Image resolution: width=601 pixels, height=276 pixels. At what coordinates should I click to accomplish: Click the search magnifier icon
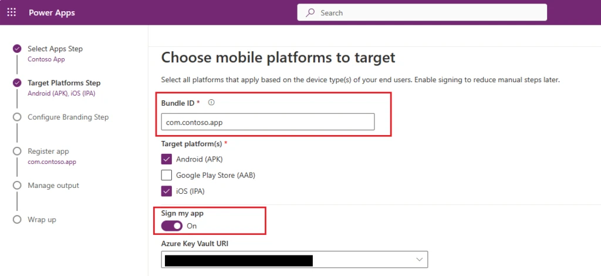[x=310, y=13]
